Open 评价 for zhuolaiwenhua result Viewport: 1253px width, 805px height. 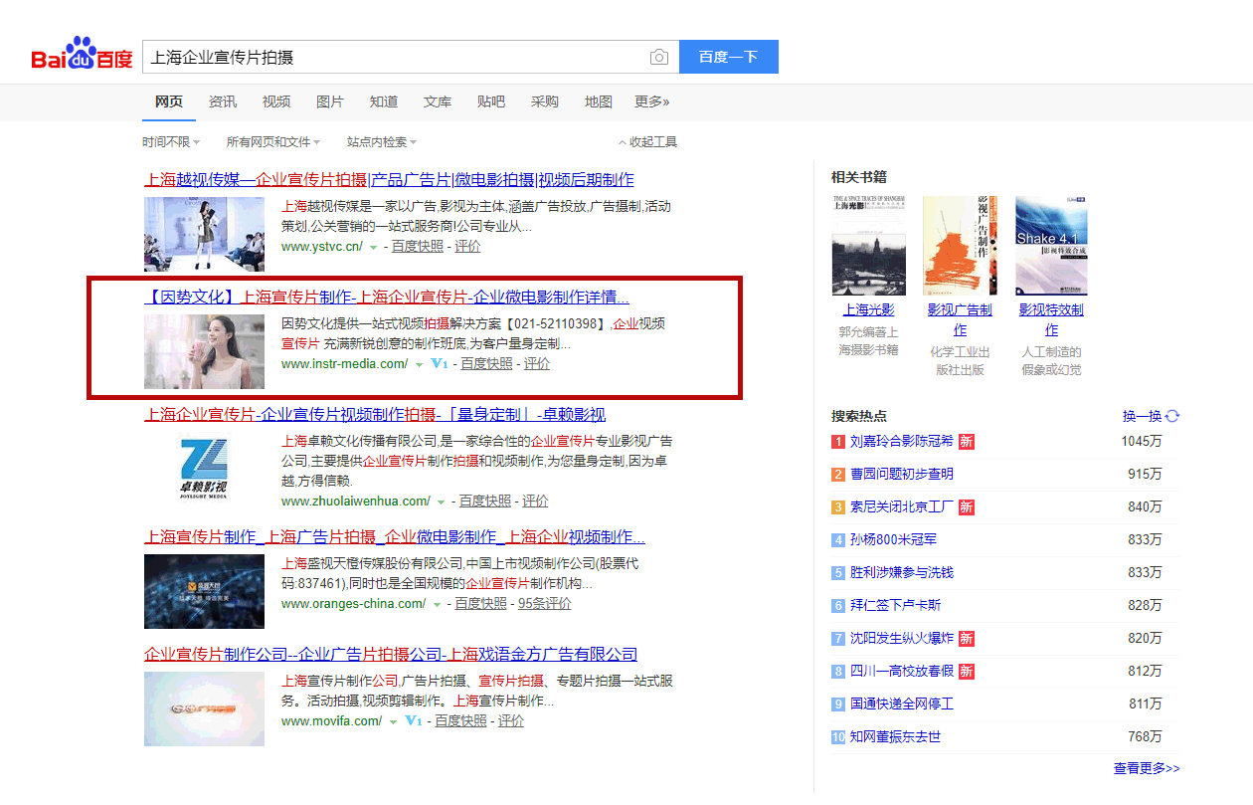[x=535, y=502]
